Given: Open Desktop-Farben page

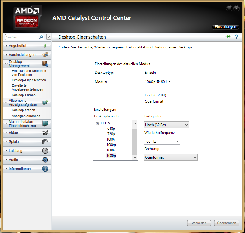Looking at the screenshot, I should coord(23,95).
